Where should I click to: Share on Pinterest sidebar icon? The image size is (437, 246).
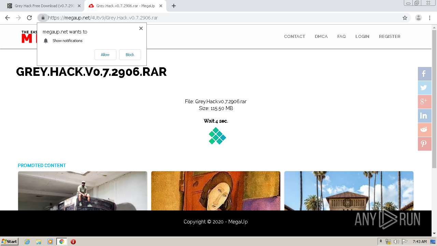point(424,144)
